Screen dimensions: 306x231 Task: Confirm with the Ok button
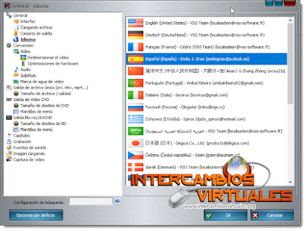[x=225, y=215]
